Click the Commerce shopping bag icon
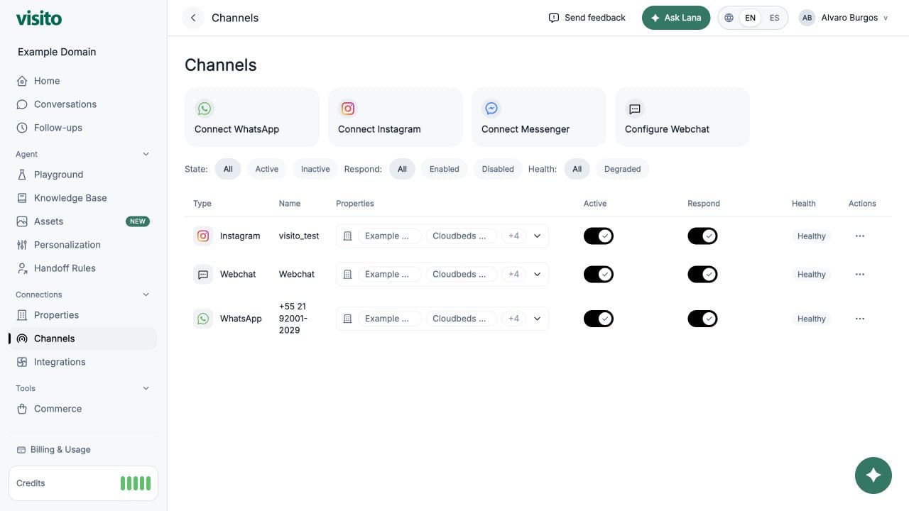 pos(22,409)
